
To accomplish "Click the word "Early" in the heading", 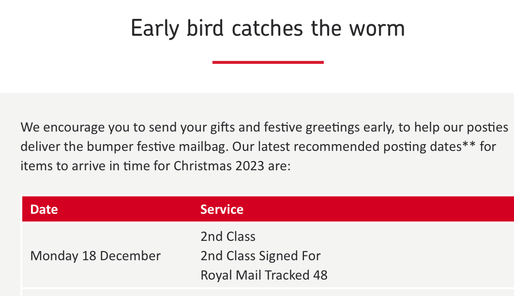I will coord(155,28).
